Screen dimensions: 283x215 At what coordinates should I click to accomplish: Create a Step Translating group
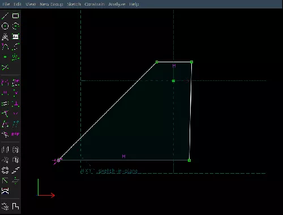15,170
